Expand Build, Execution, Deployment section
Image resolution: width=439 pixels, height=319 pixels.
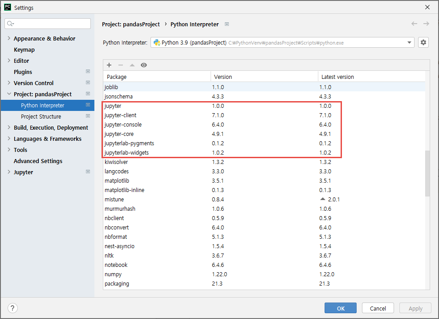(9, 127)
